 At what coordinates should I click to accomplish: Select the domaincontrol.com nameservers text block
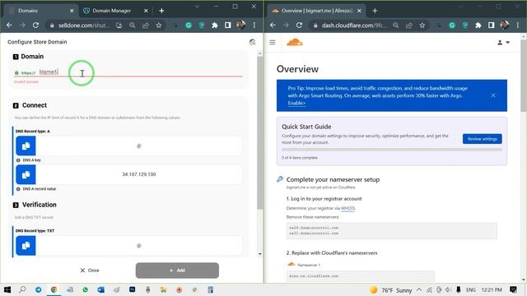click(x=314, y=230)
